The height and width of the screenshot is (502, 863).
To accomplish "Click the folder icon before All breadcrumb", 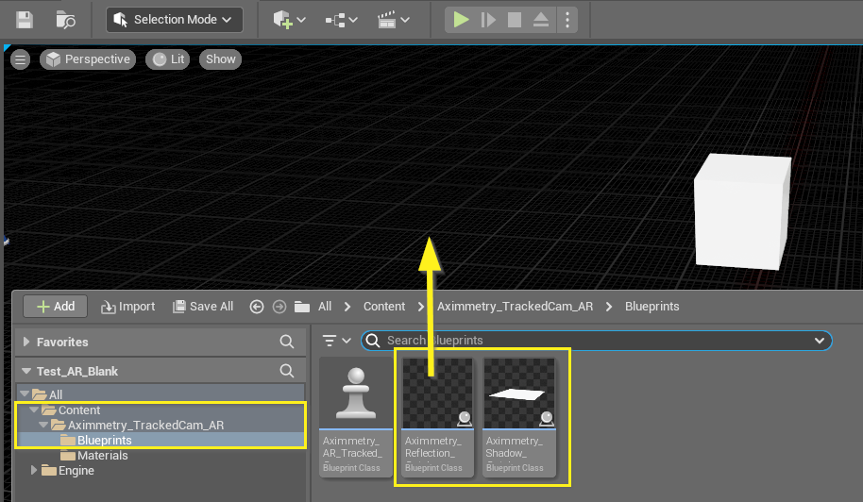I will pyautogui.click(x=302, y=307).
